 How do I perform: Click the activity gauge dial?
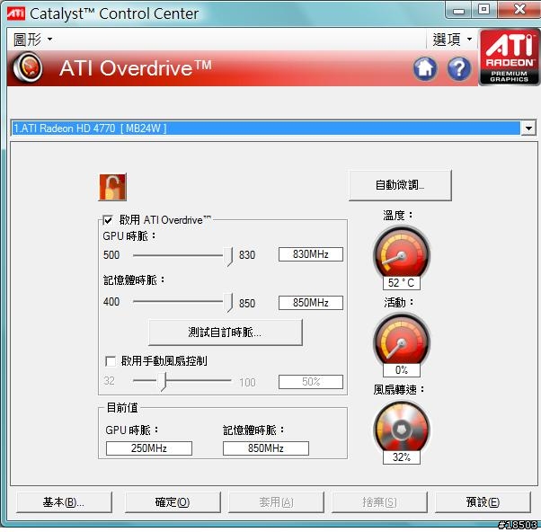402,339
